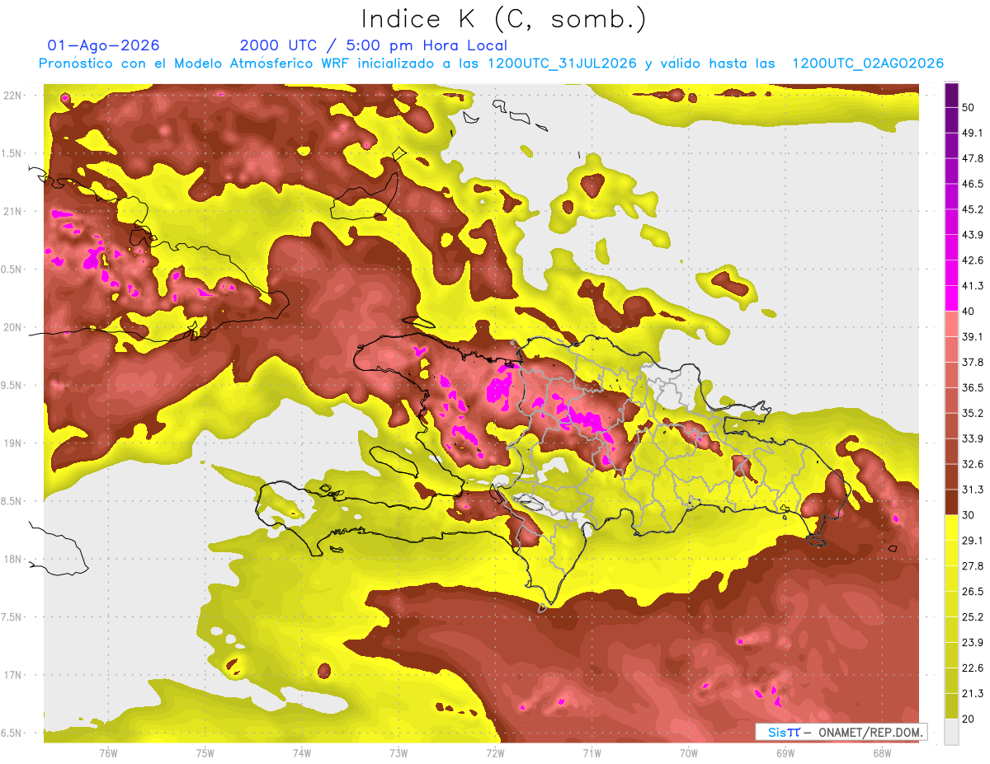Pick the bright yellow swatch between 29.1 and 30

click(951, 527)
